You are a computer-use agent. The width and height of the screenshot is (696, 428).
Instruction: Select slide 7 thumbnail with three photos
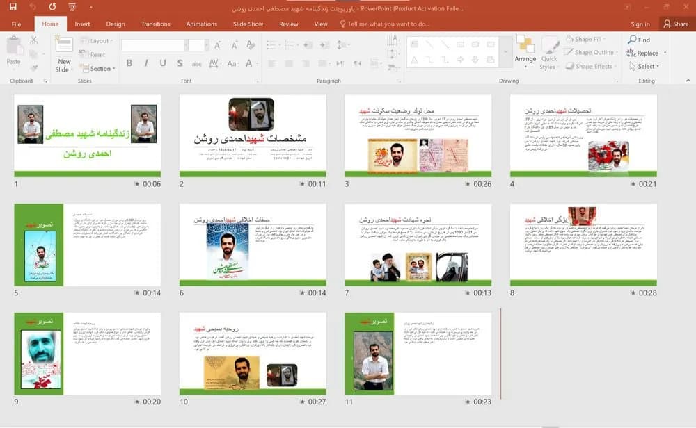(x=418, y=245)
